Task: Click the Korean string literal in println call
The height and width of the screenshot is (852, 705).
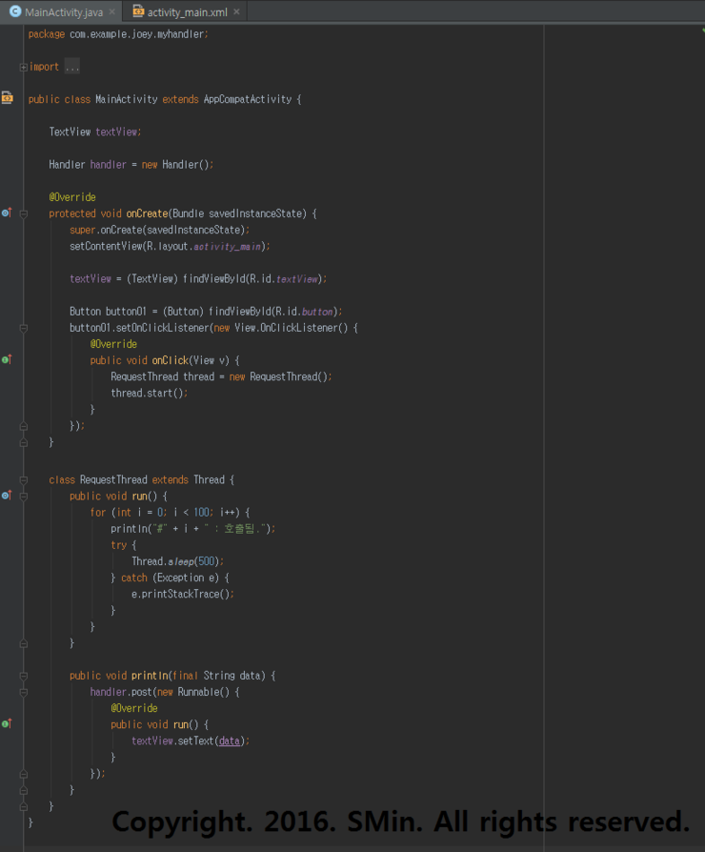Action: click(235, 529)
